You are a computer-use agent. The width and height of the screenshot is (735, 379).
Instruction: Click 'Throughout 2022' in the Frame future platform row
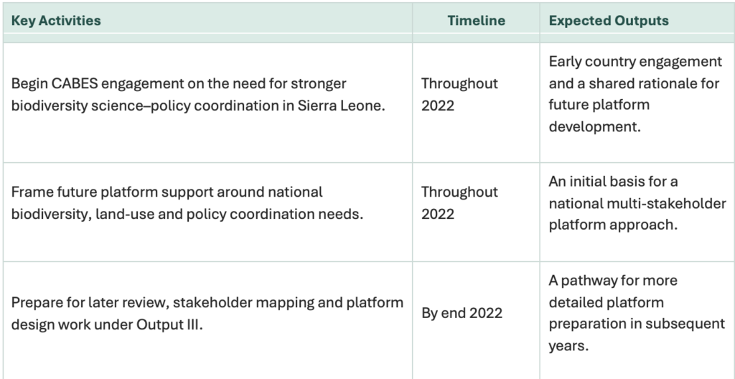coord(459,203)
